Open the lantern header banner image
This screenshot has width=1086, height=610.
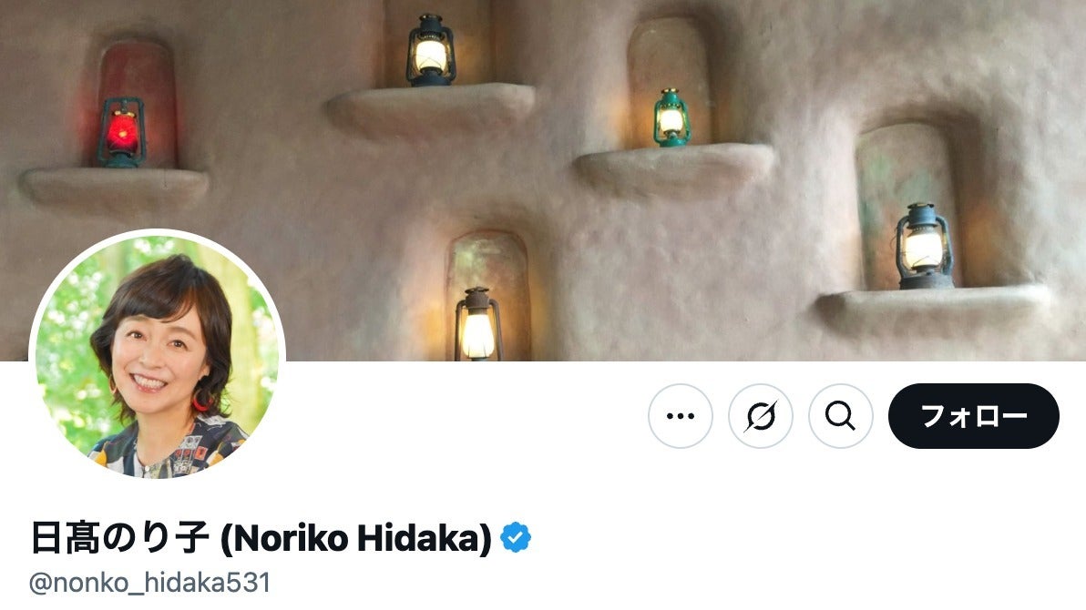tap(543, 180)
